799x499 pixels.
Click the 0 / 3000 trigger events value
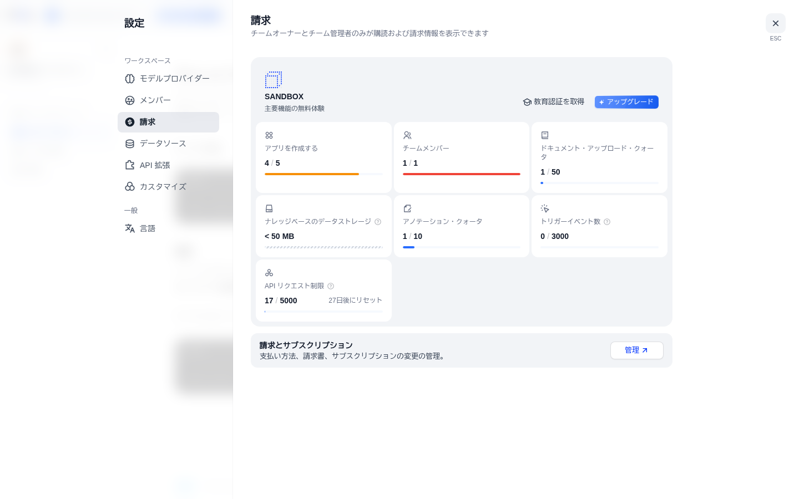[554, 236]
